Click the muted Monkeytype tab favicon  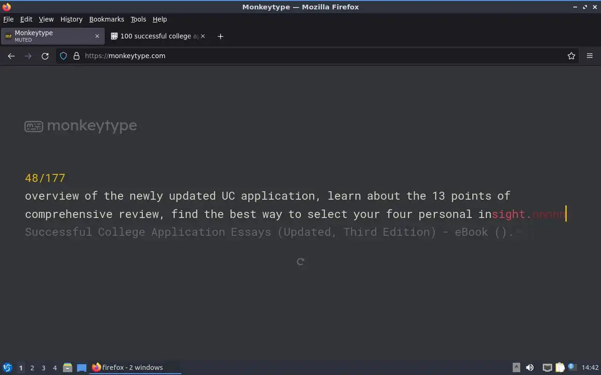(x=8, y=36)
